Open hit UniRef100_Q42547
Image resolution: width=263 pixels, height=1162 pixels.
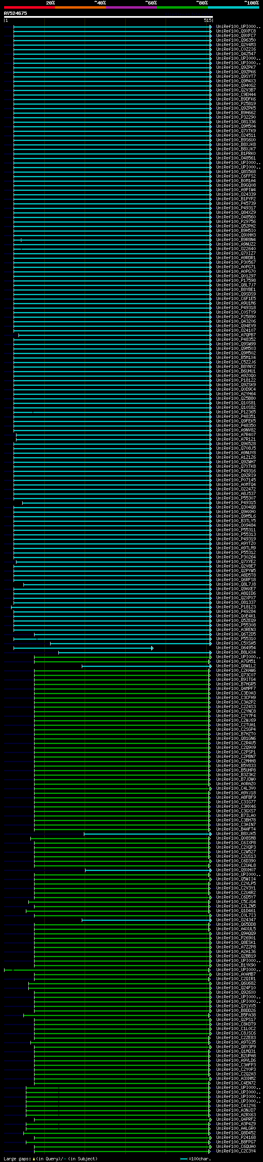click(x=236, y=54)
